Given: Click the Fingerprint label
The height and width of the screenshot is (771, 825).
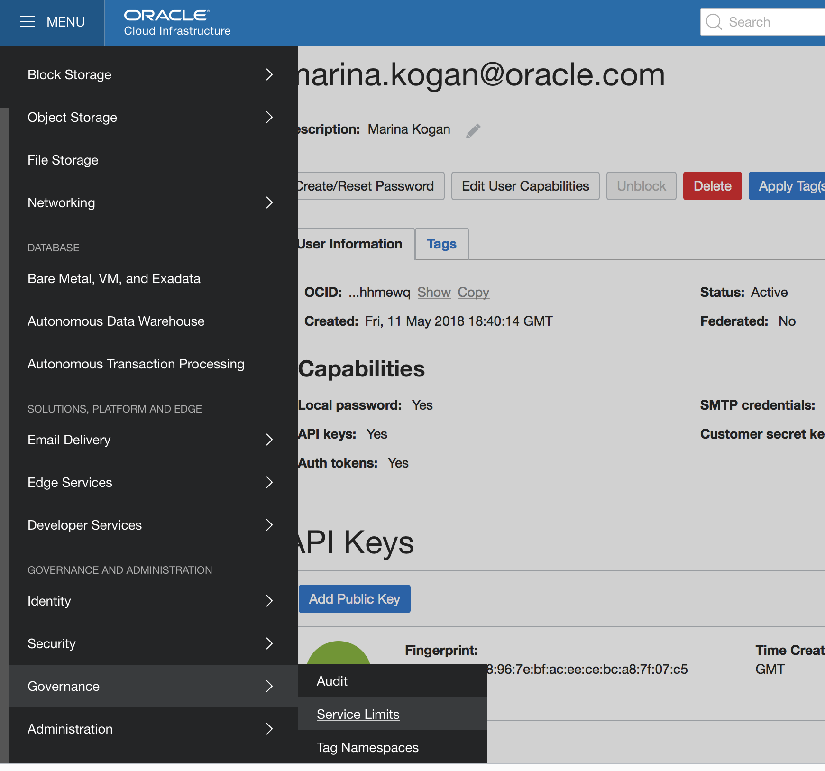Looking at the screenshot, I should click(441, 650).
